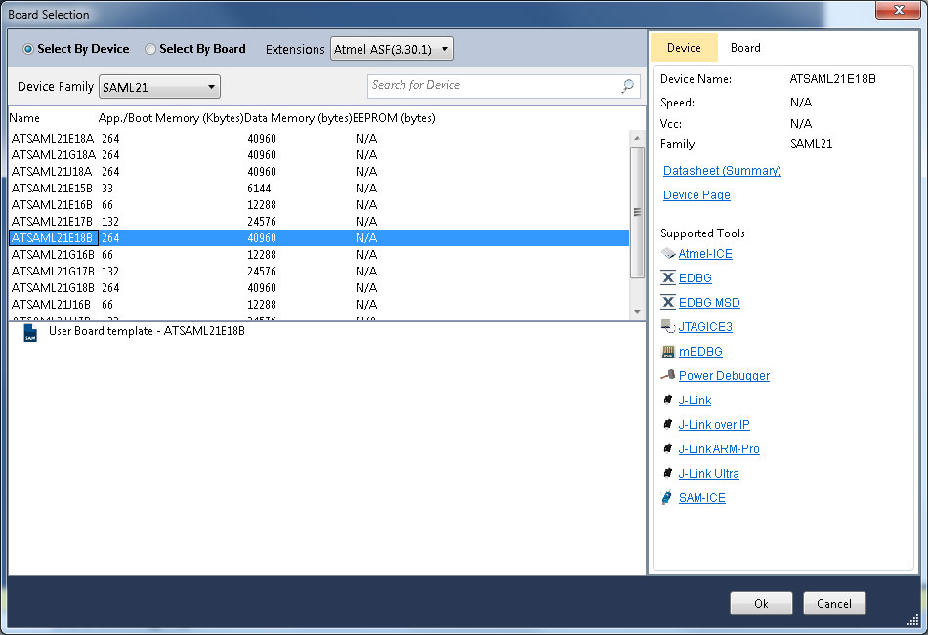Open the Device Family SAML21 dropdown
The height and width of the screenshot is (635, 928).
click(x=159, y=87)
